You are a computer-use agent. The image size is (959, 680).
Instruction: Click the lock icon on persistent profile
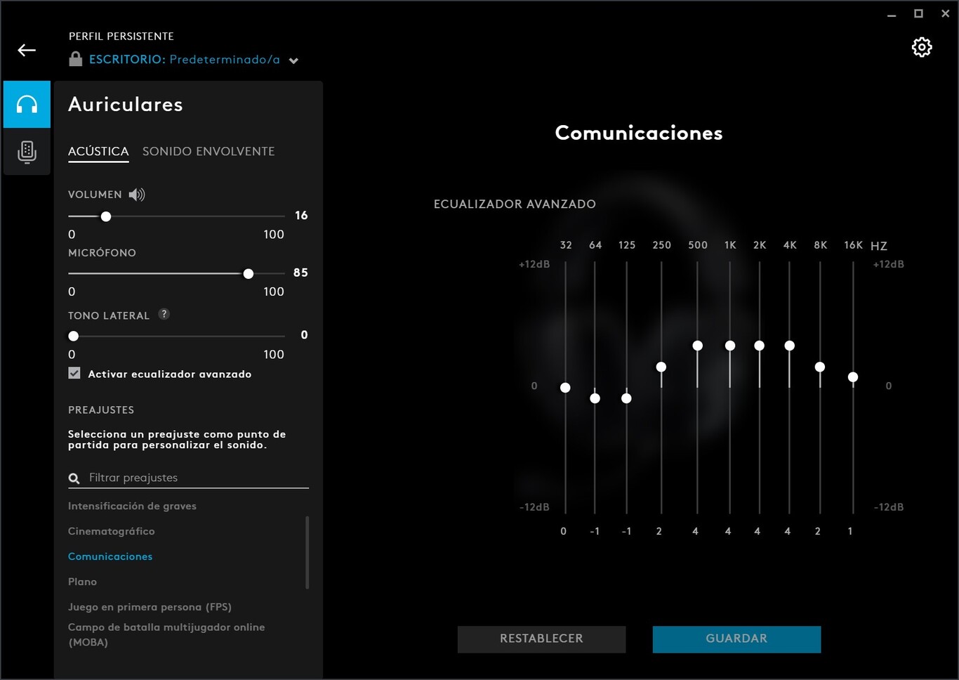(x=74, y=60)
